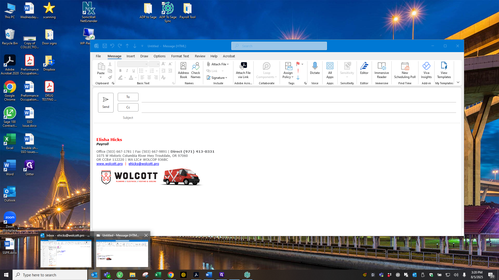Open the Editor tool
The image size is (499, 280).
364,68
